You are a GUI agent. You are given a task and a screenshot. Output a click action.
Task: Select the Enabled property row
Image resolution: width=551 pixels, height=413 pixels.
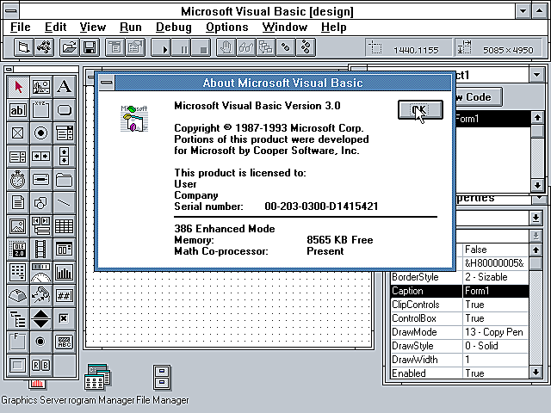point(460,373)
